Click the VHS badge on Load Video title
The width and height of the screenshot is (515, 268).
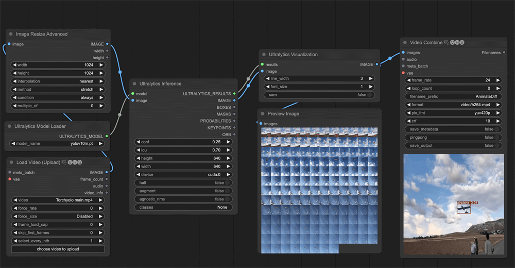pos(75,162)
